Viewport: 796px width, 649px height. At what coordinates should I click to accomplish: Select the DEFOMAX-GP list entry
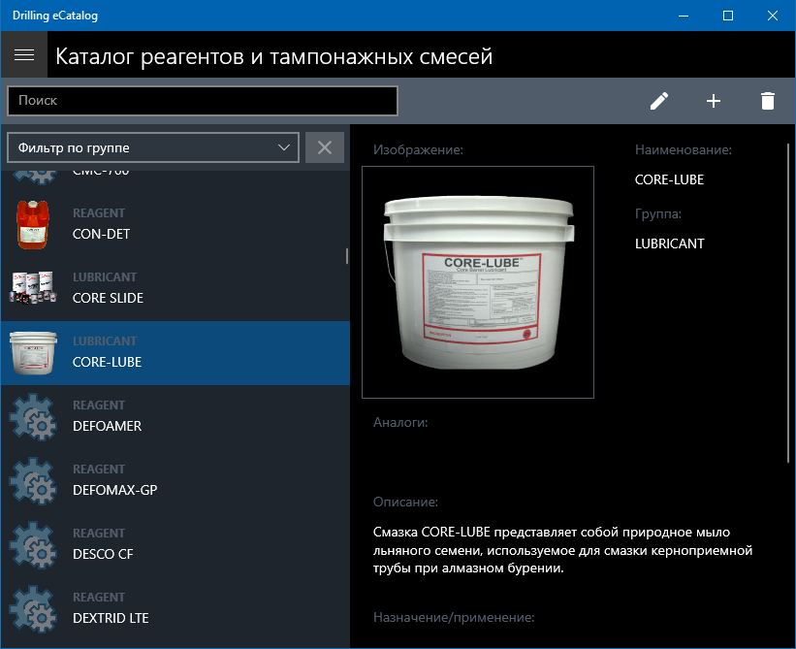point(175,480)
